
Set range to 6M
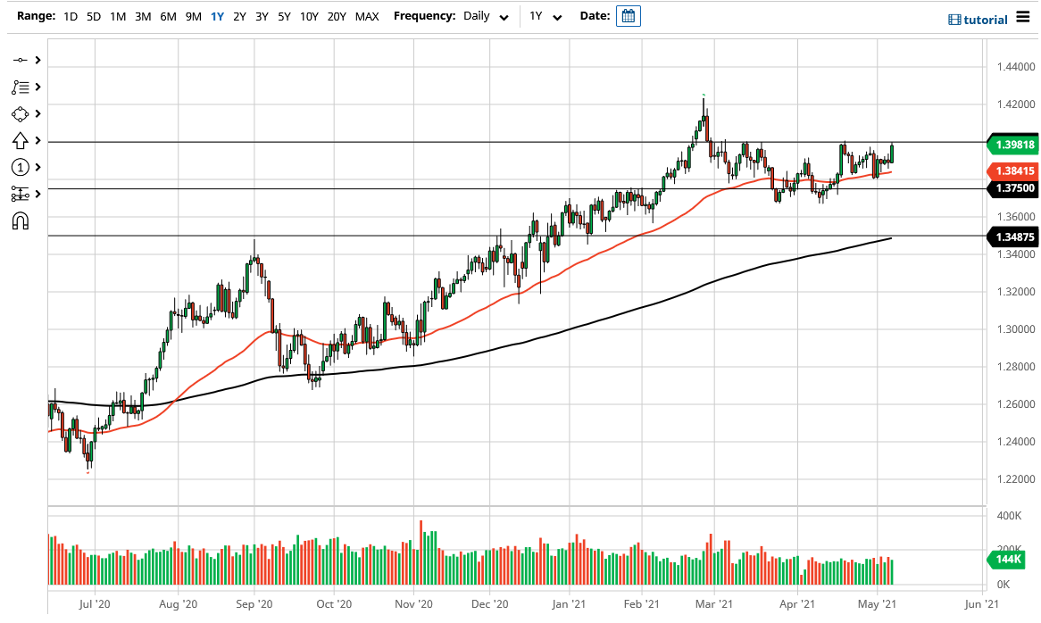pos(168,17)
